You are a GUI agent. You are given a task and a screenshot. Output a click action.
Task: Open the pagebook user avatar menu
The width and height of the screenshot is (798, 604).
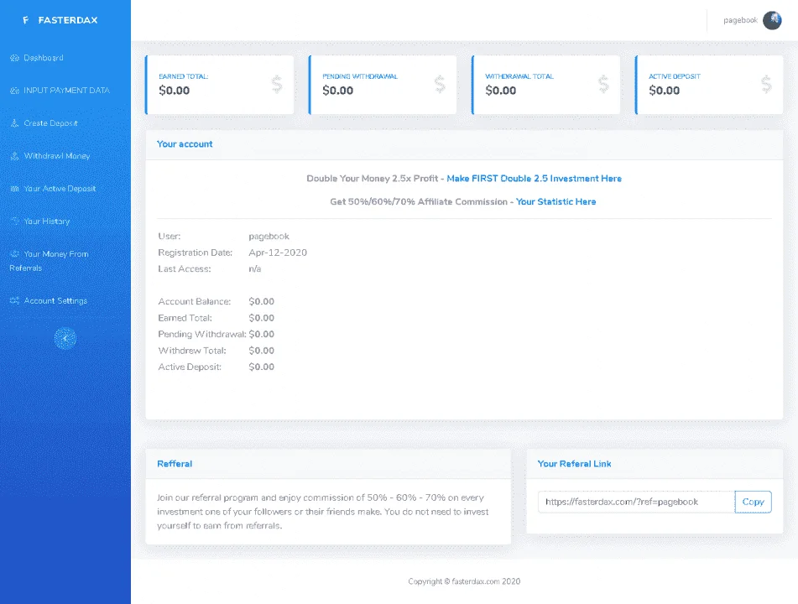(x=772, y=20)
